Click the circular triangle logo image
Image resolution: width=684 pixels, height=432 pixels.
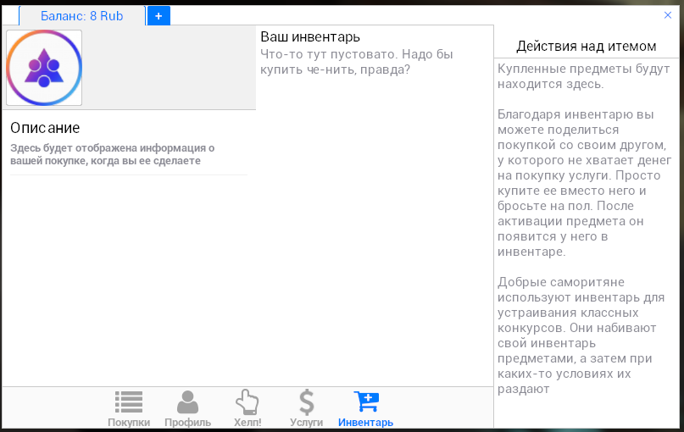(x=44, y=68)
